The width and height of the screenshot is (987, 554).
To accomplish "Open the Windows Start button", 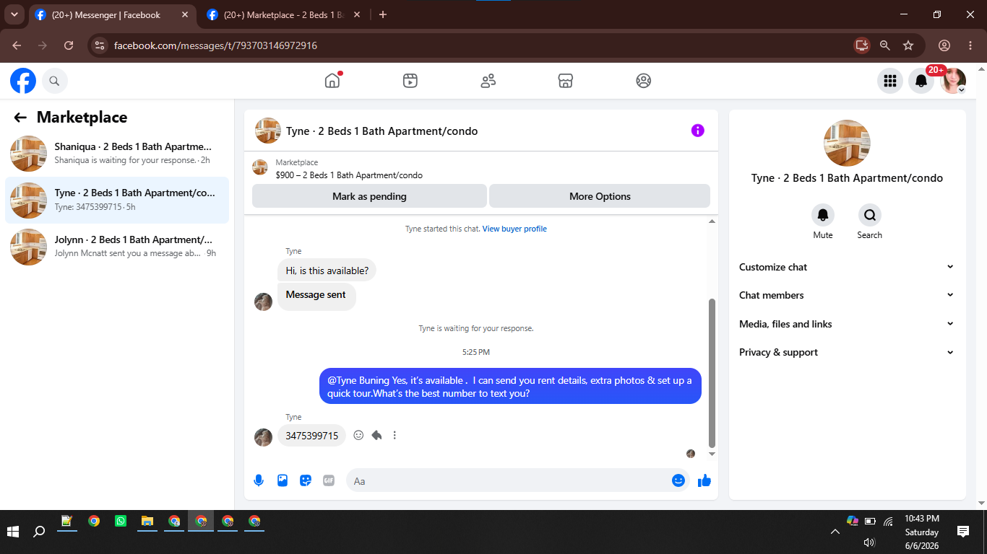I will (13, 532).
